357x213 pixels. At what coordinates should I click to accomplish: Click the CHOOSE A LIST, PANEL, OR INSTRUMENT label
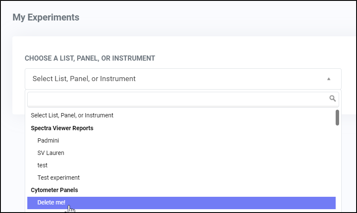coord(90,58)
